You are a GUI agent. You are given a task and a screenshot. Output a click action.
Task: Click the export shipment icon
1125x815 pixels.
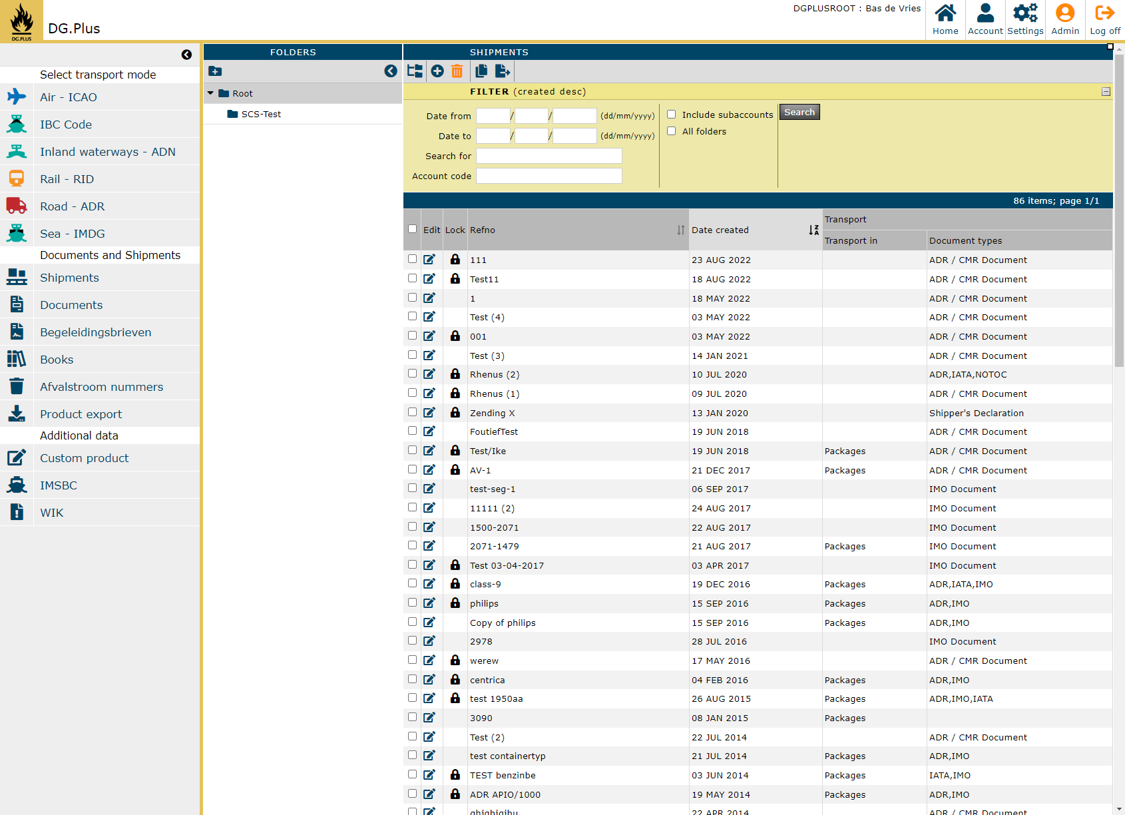coord(503,71)
